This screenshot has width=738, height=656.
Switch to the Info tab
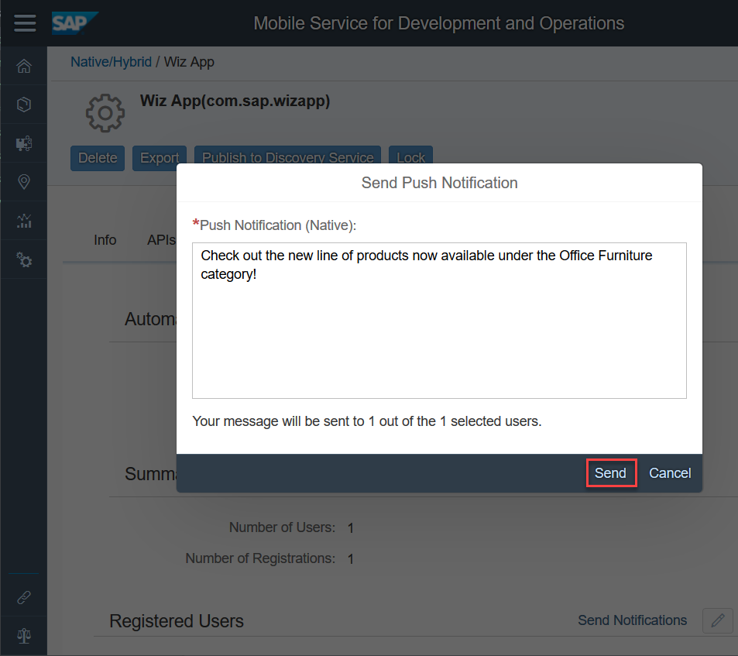(105, 240)
